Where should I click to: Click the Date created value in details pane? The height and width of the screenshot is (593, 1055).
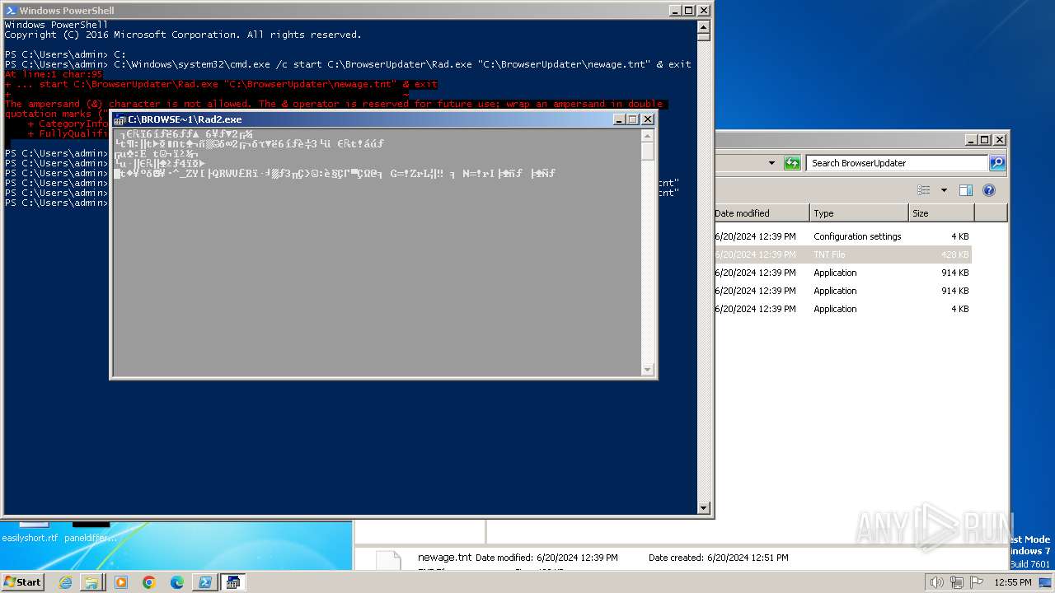(748, 558)
